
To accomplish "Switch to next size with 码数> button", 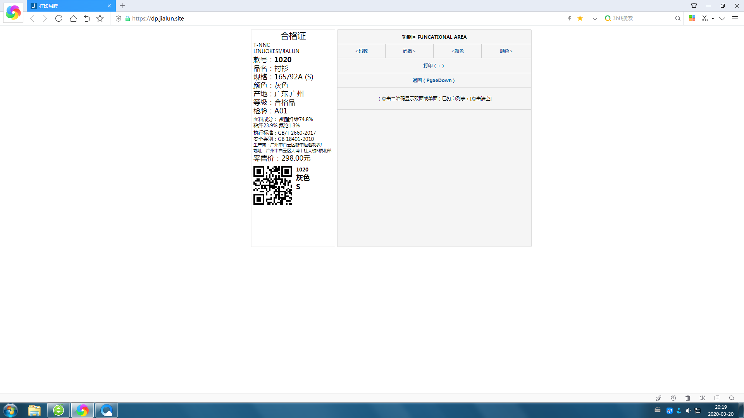I will click(409, 51).
